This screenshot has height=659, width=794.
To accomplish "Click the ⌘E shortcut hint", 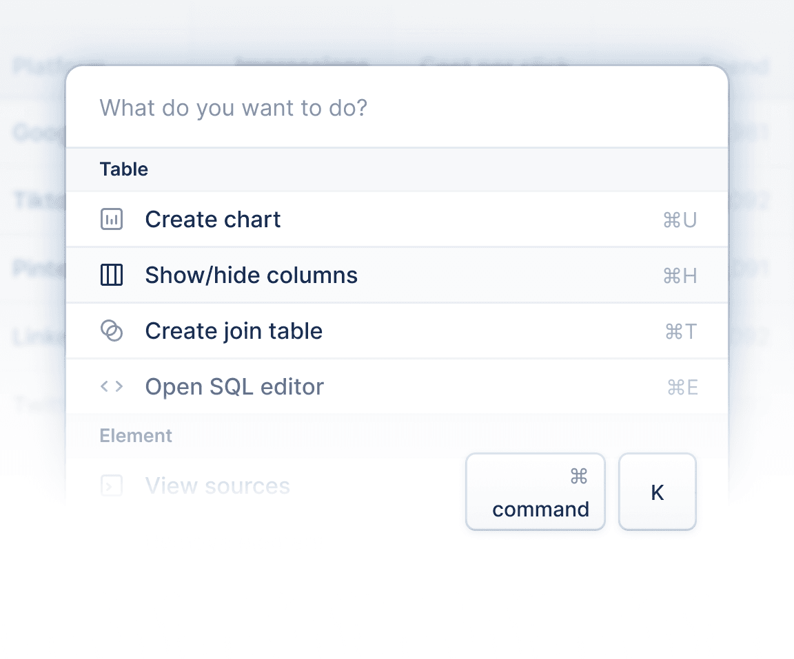I will click(682, 388).
